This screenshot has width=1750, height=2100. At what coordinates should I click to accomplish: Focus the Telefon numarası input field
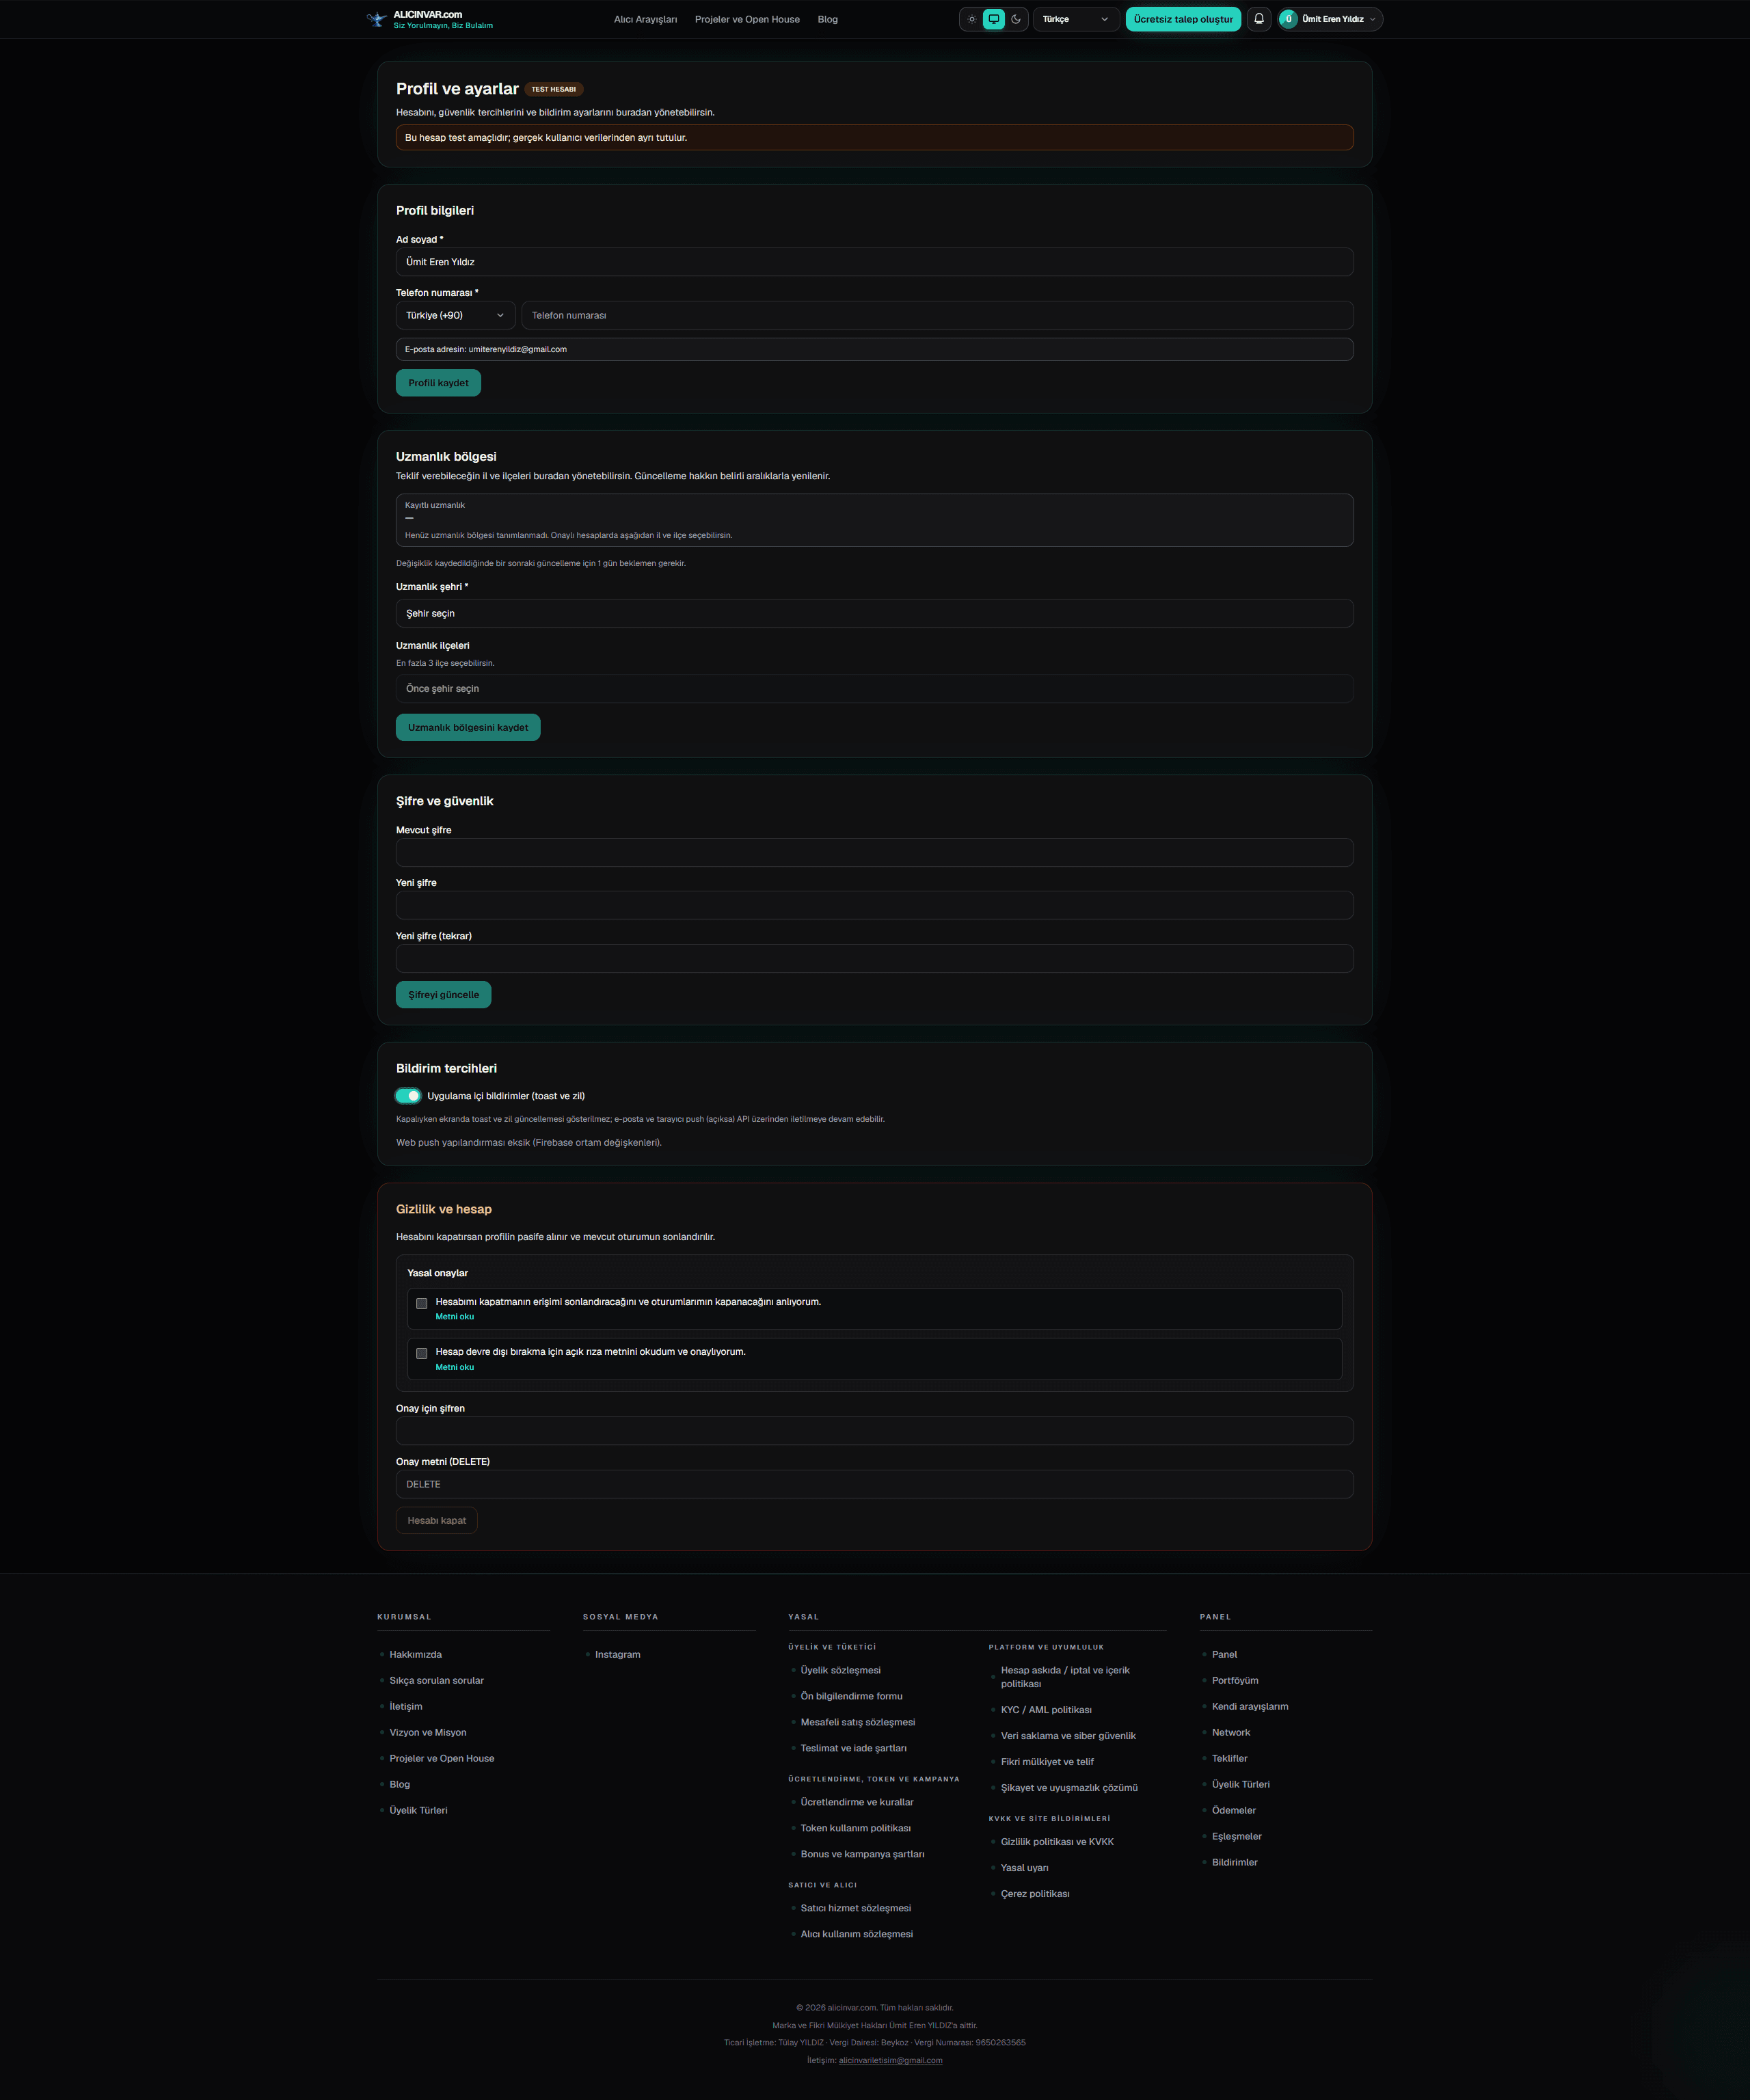click(x=937, y=315)
